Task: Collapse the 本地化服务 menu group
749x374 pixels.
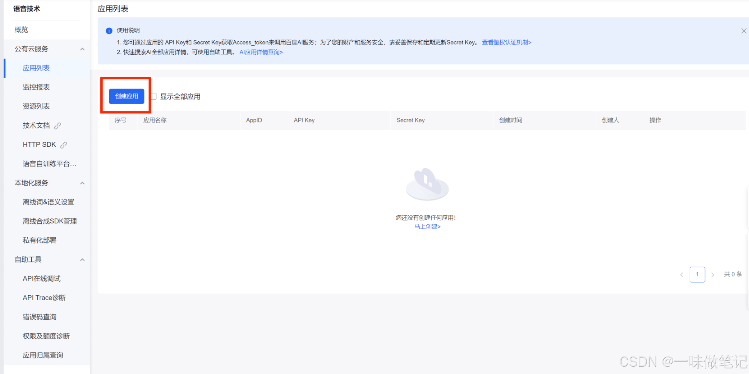Action: tap(82, 183)
